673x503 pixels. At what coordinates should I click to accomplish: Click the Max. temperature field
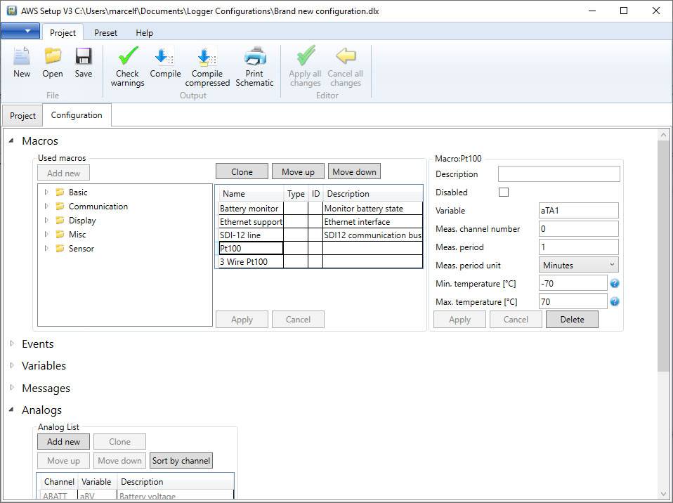(573, 301)
